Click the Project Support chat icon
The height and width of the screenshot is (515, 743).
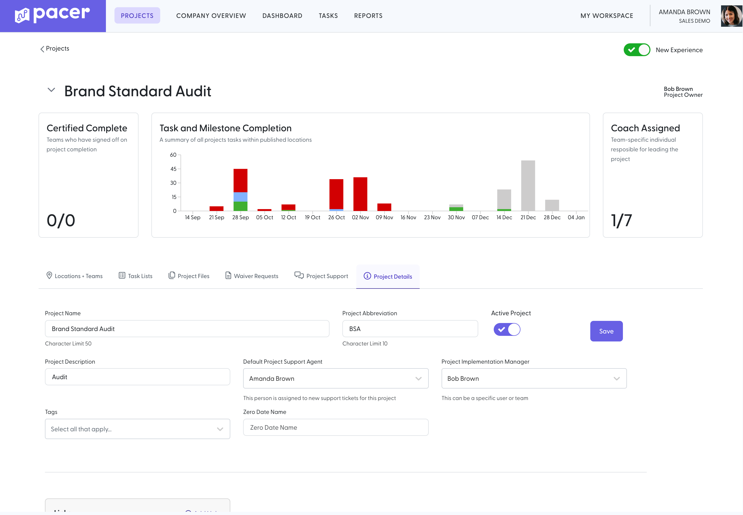(x=299, y=275)
